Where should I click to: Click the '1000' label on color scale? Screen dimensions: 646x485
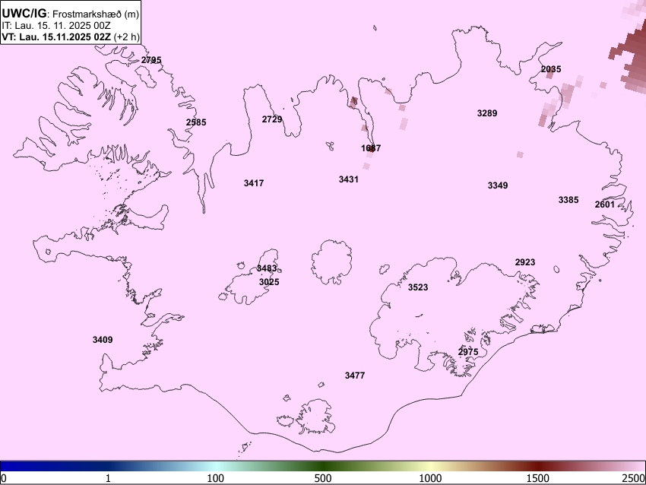click(x=430, y=478)
